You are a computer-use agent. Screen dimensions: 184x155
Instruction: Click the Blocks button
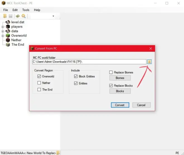click(120, 91)
